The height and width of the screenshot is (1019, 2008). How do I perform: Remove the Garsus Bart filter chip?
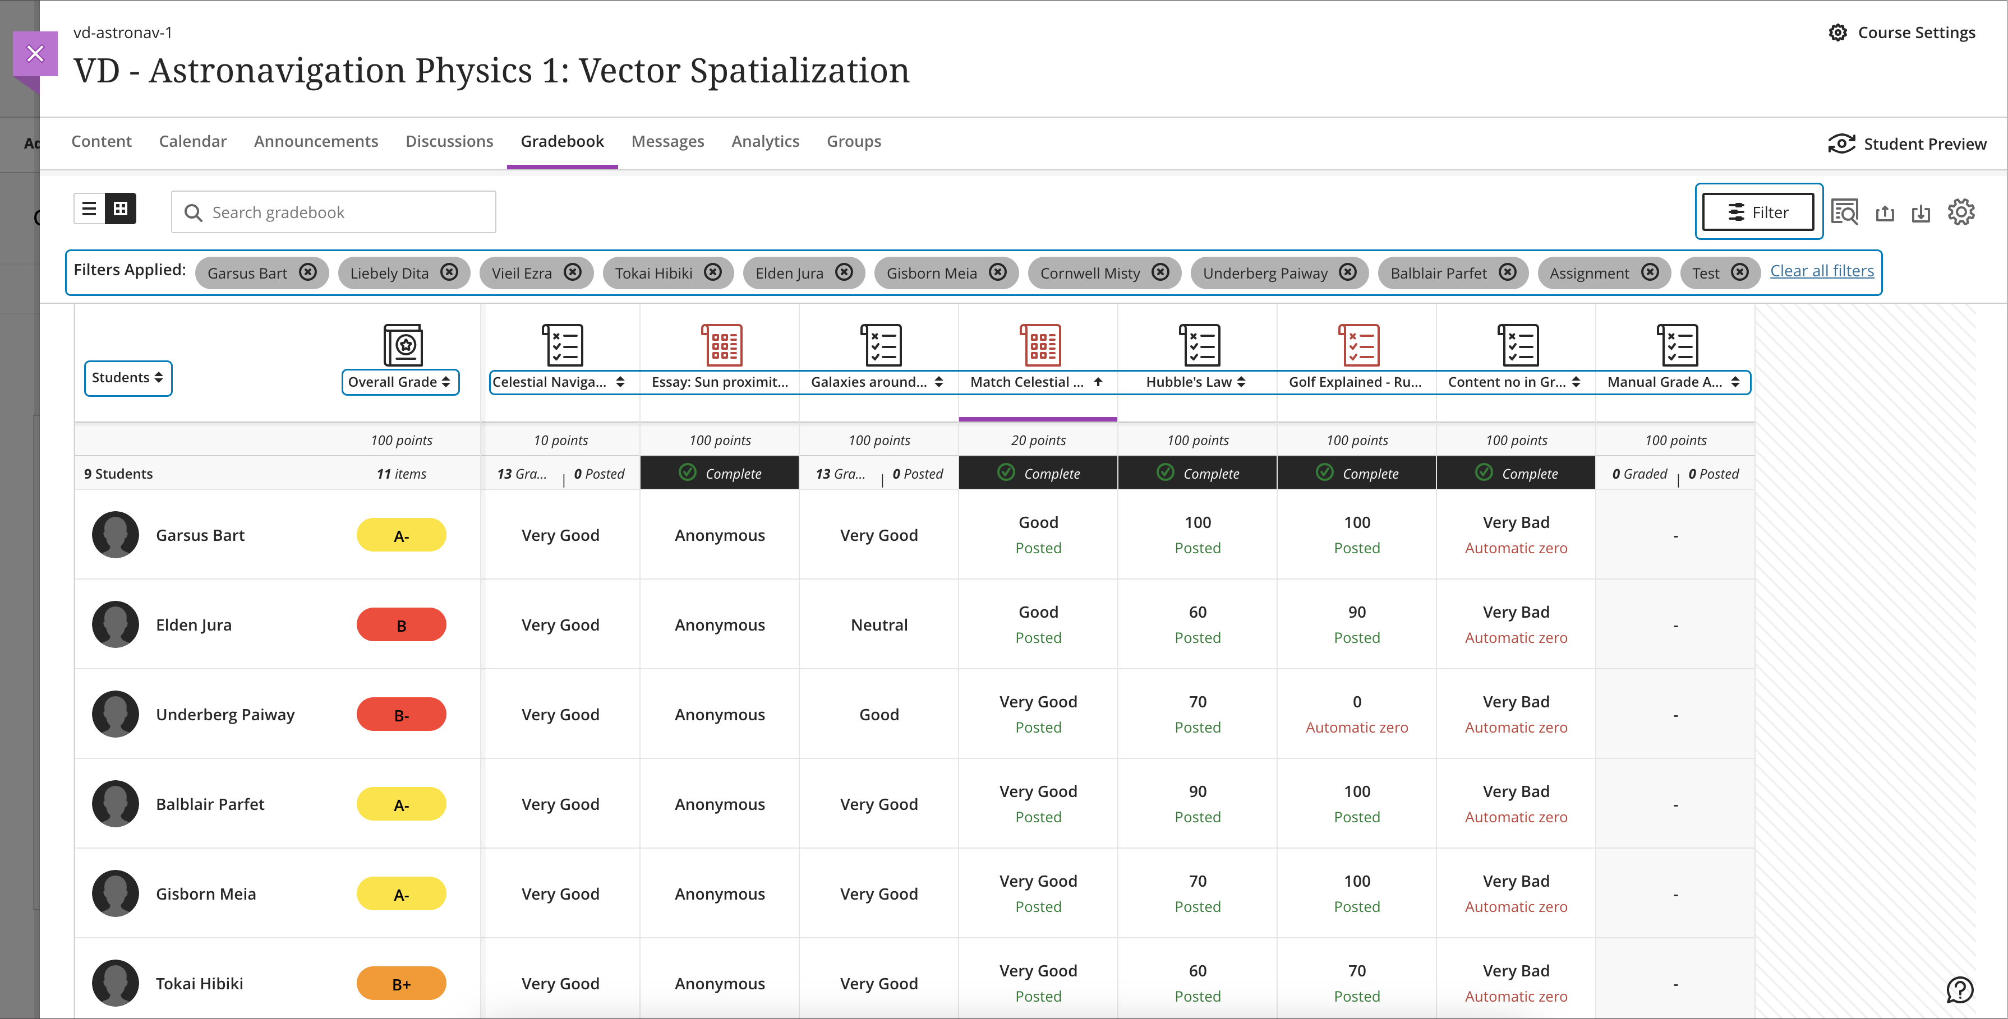pos(308,272)
